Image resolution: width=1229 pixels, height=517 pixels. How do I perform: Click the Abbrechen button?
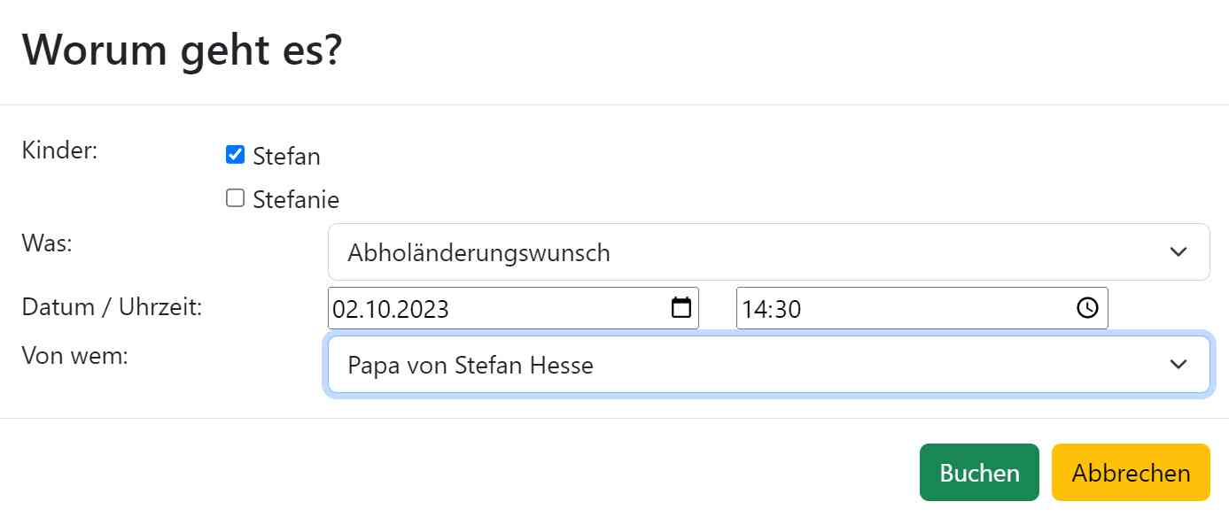[x=1130, y=472]
